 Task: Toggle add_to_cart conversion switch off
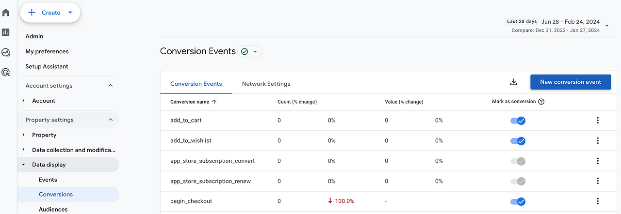[518, 121]
